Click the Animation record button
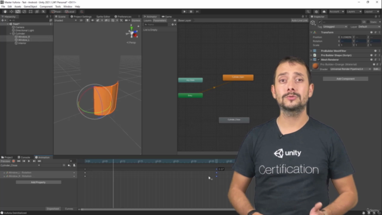Image resolution: width=382 pixels, height=215 pixels. [14, 161]
